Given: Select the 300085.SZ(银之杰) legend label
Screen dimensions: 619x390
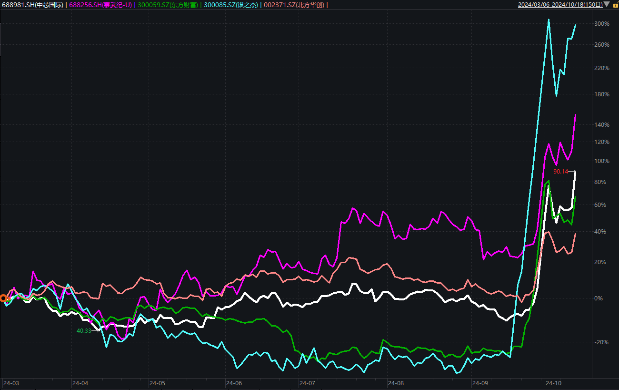Looking at the screenshot, I should pos(230,5).
